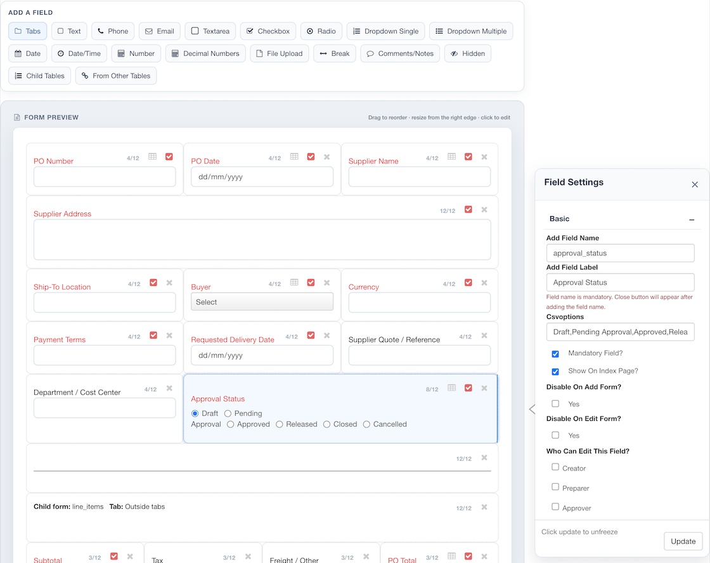
Task: Remove Supplier Quote / Reference field via X
Action: click(484, 335)
